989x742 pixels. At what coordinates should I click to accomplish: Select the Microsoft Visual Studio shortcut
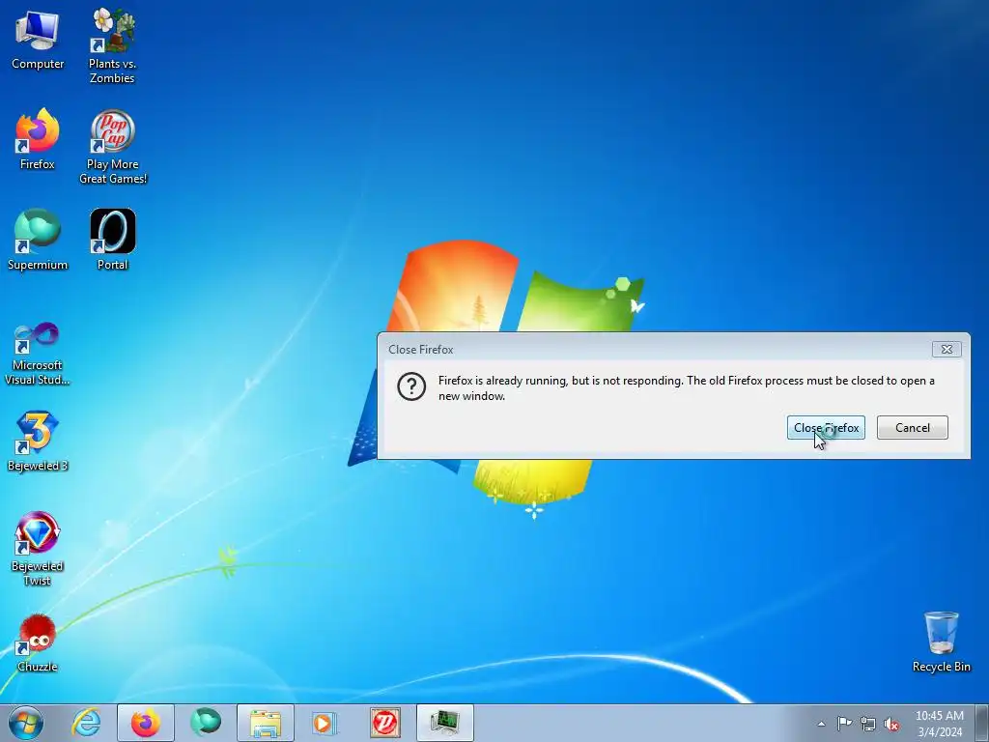pyautogui.click(x=38, y=354)
